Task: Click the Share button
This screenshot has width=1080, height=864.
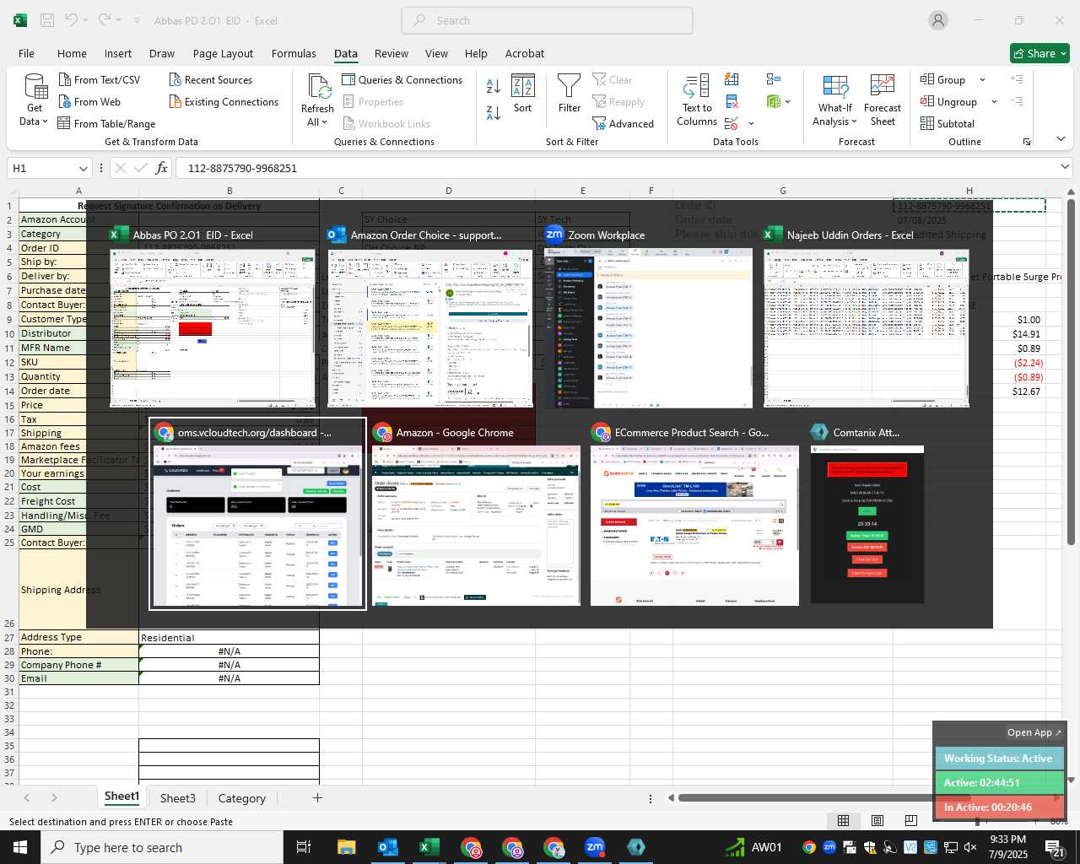Action: point(1039,53)
